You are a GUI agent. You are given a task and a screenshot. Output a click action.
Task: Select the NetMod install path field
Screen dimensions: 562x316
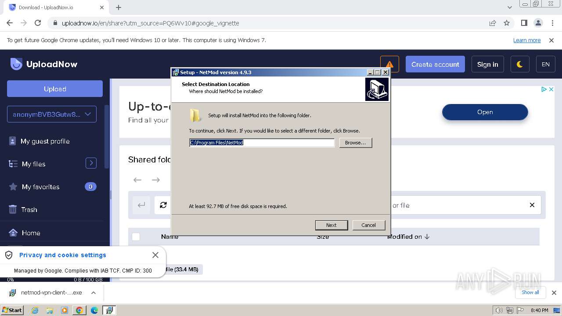pyautogui.click(x=262, y=143)
